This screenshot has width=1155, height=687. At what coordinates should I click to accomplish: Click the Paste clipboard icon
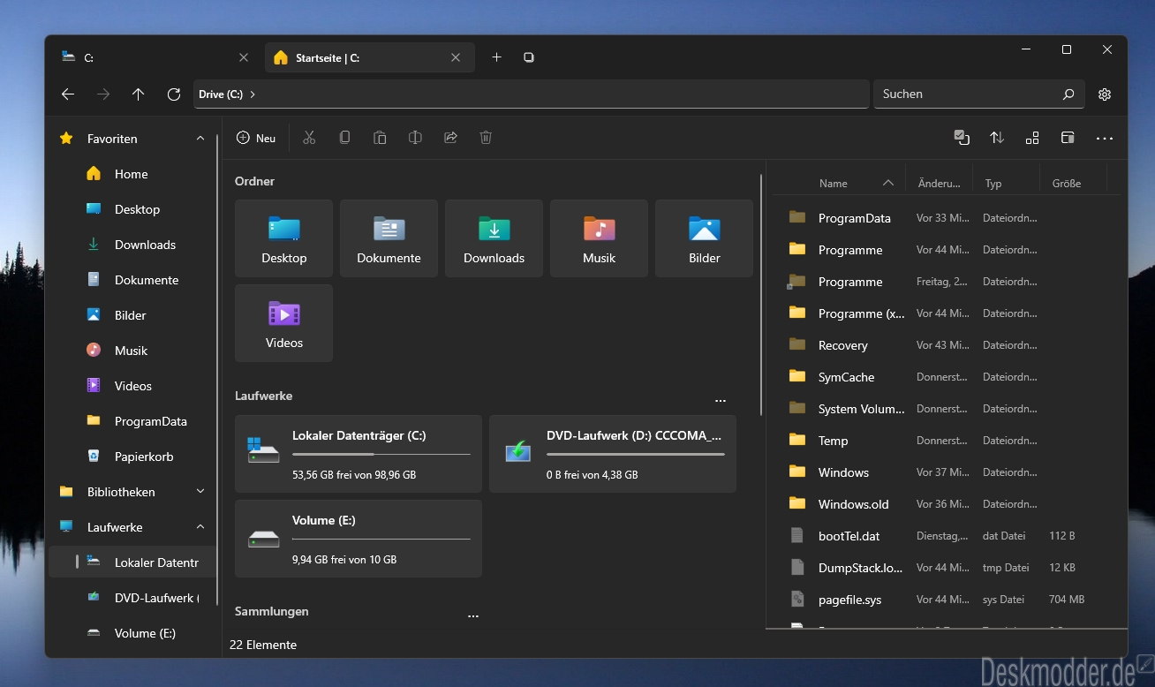(x=380, y=138)
